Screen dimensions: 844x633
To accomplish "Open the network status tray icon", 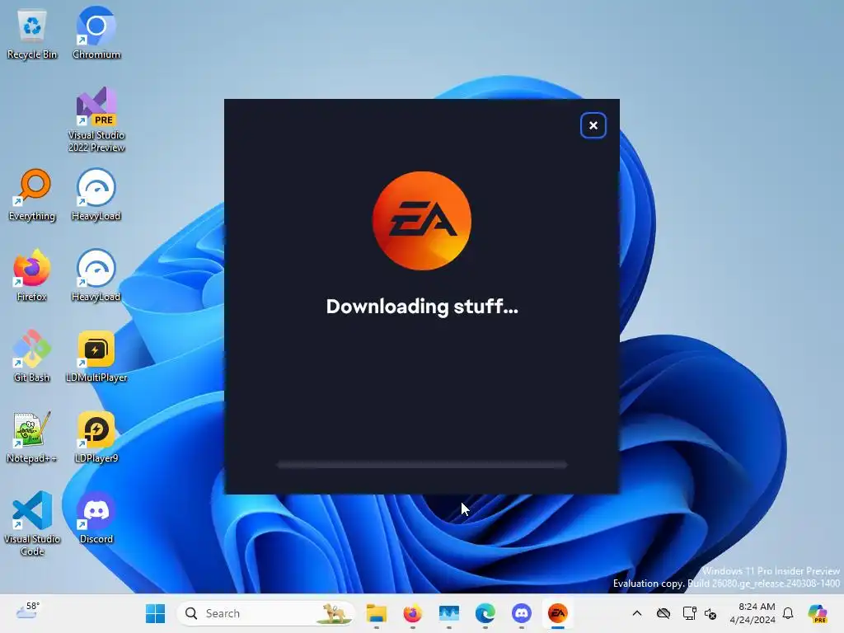I will 689,613.
